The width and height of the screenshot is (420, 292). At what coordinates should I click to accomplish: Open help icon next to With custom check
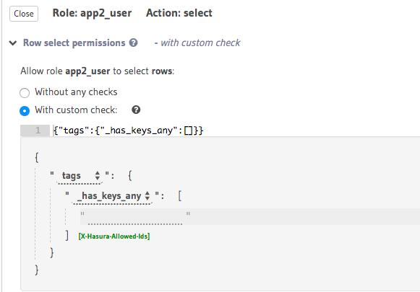pos(136,110)
